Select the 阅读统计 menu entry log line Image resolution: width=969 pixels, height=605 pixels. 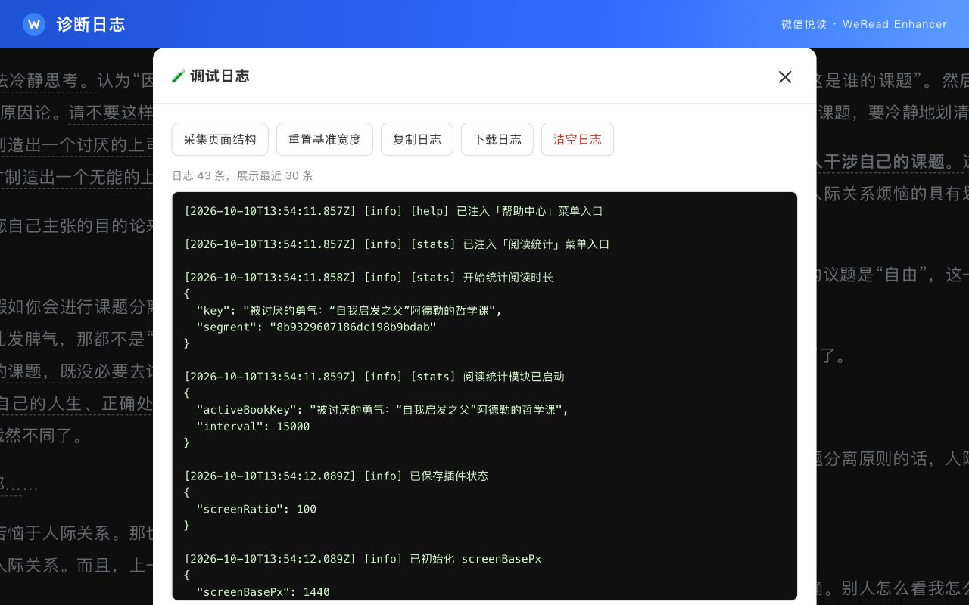[x=397, y=244]
